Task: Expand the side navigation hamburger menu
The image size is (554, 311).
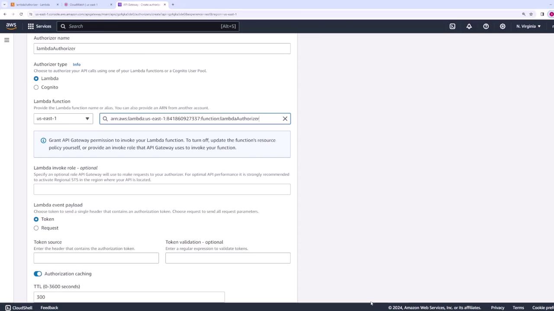Action: [6, 40]
